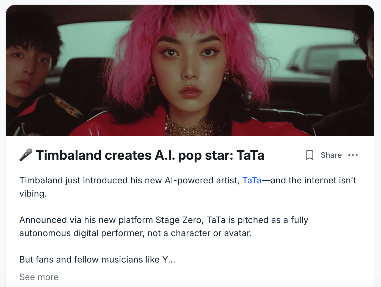
Task: Open the blue TaTa hyperlink
Action: [252, 180]
